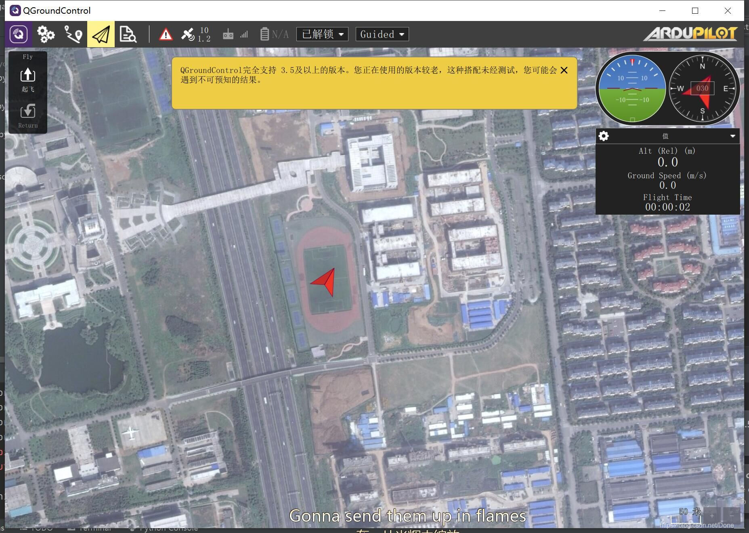Image resolution: width=749 pixels, height=533 pixels.
Task: Zoom in the map with plus button
Action: click(x=712, y=516)
